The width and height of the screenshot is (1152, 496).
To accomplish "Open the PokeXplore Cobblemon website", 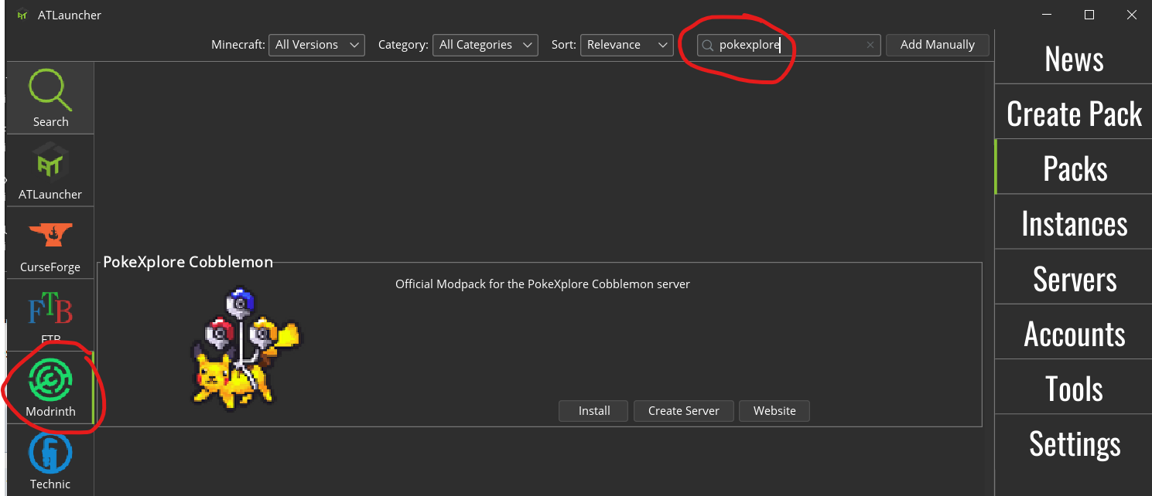I will pos(774,410).
